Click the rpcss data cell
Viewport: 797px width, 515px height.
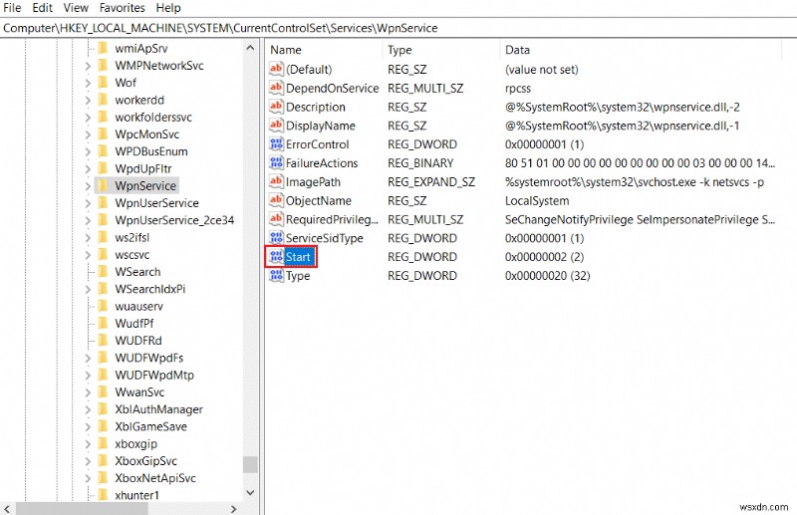pyautogui.click(x=518, y=89)
